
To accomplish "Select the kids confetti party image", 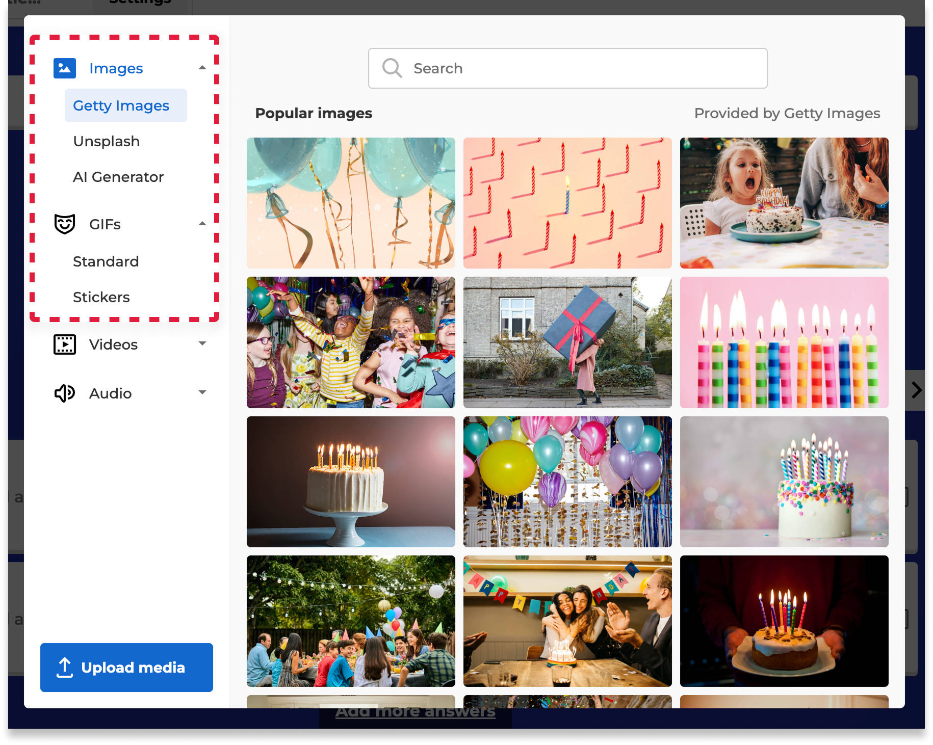I will [351, 342].
